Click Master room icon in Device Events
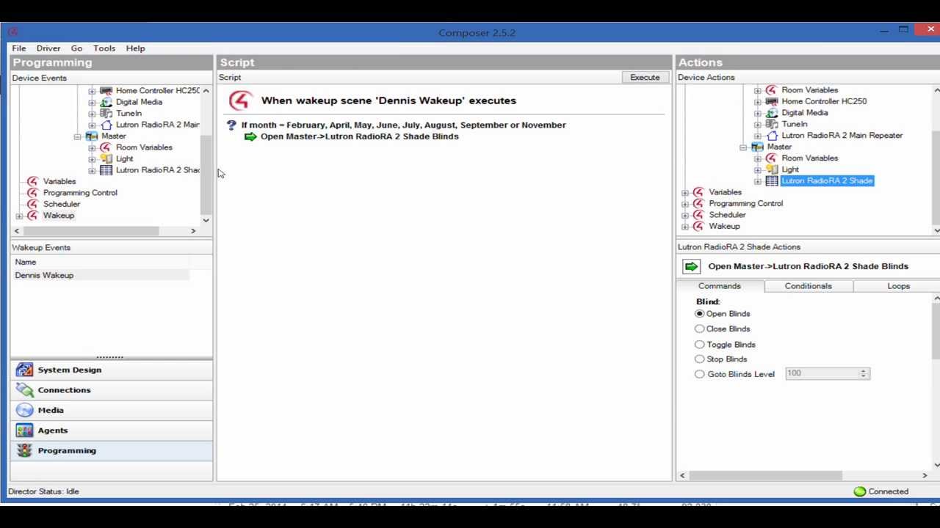 coord(91,136)
